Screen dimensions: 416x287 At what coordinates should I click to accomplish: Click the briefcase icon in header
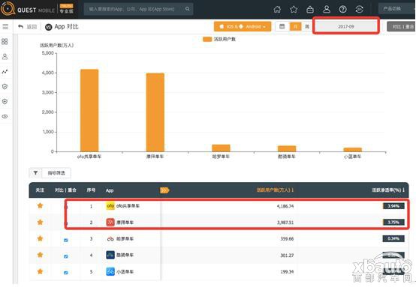(x=310, y=9)
